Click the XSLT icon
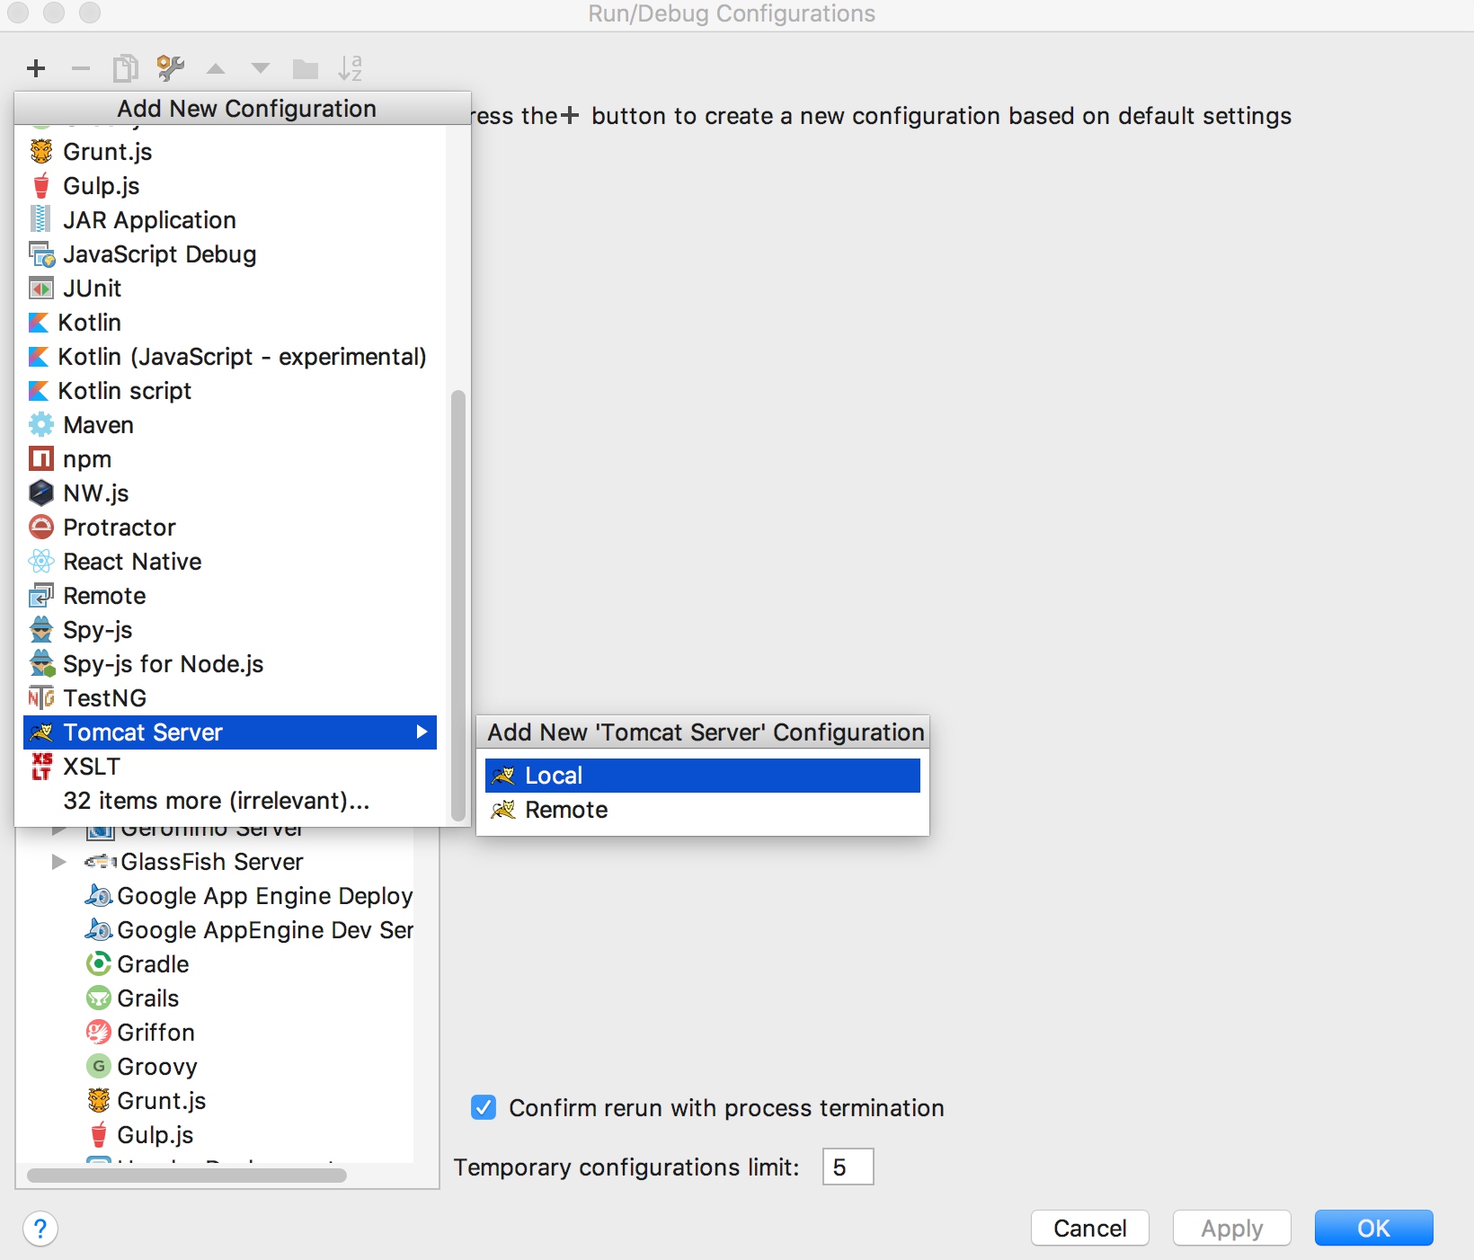 [x=41, y=767]
